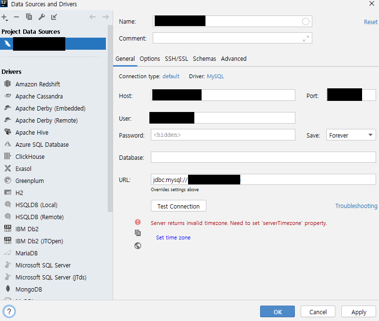Click the Amazon Redshift driver icon
379x321 pixels.
pyautogui.click(x=8, y=84)
